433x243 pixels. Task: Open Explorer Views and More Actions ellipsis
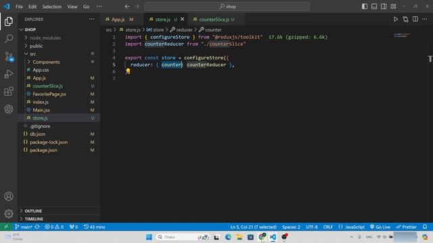point(92,19)
